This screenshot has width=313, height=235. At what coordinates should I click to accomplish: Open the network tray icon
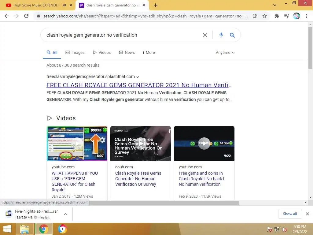click(x=277, y=229)
